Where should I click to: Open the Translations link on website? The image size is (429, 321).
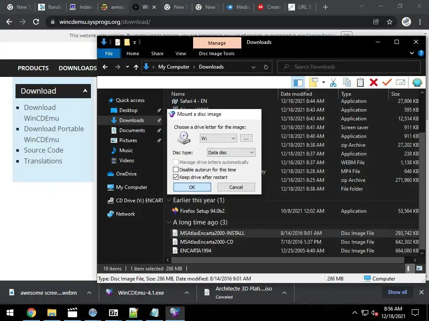43,161
